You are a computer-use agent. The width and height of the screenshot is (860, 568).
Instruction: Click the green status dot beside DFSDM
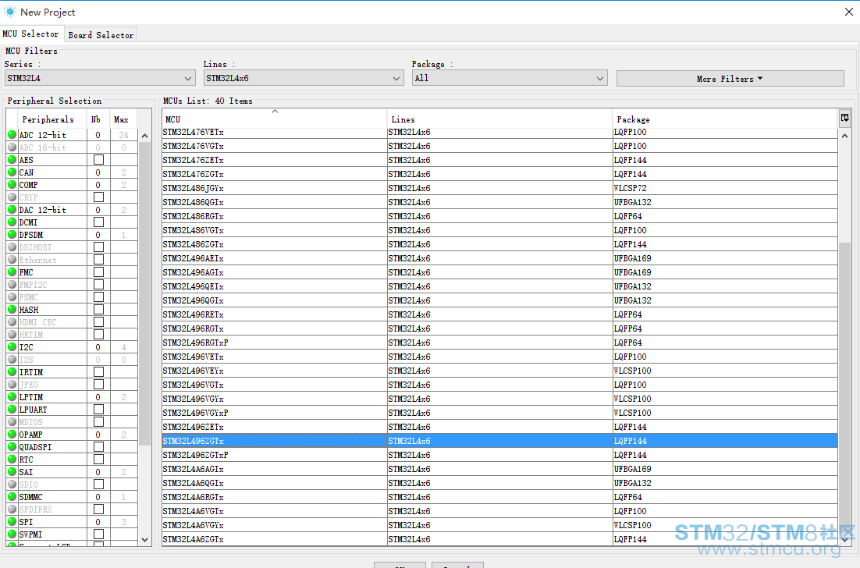click(x=12, y=235)
